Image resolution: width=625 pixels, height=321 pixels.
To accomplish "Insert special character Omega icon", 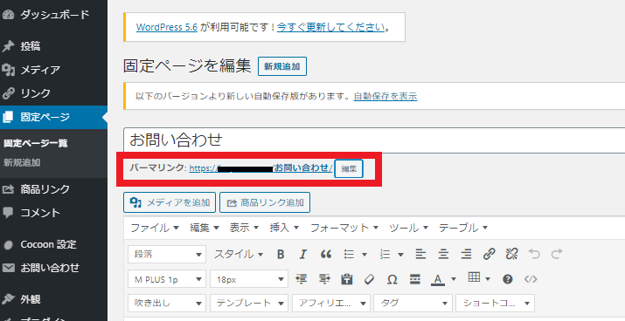I will [392, 279].
